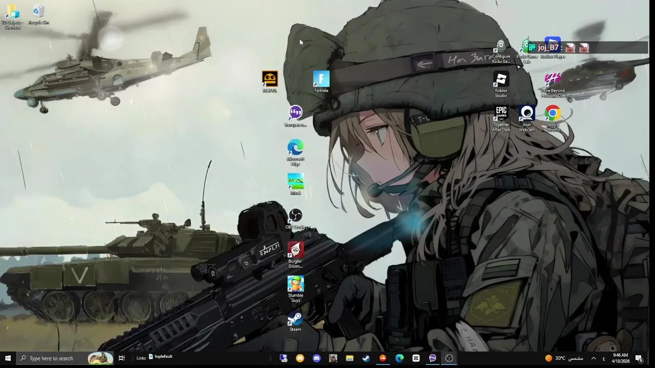Click the 'Type here to search' box
The width and height of the screenshot is (655, 368).
[64, 358]
